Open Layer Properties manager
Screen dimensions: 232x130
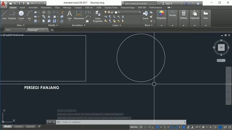pyautogui.click(x=98, y=17)
